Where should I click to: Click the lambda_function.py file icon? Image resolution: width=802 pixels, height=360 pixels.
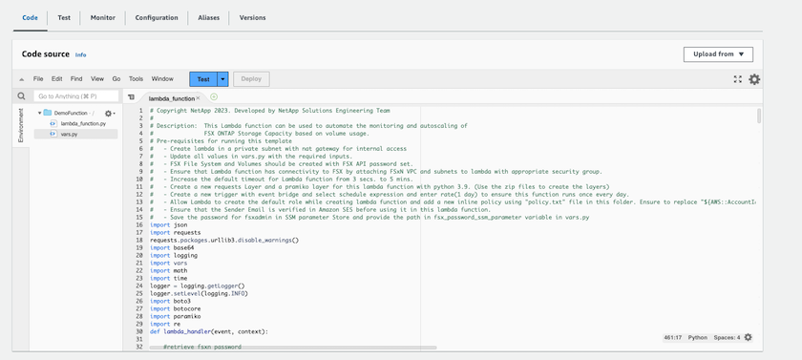coord(53,124)
